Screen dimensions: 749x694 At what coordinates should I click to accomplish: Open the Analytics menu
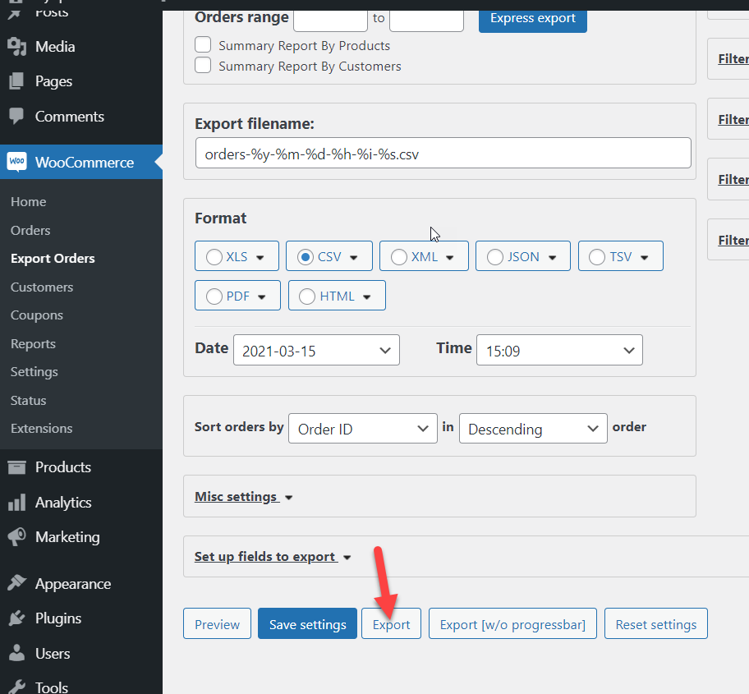coord(63,503)
